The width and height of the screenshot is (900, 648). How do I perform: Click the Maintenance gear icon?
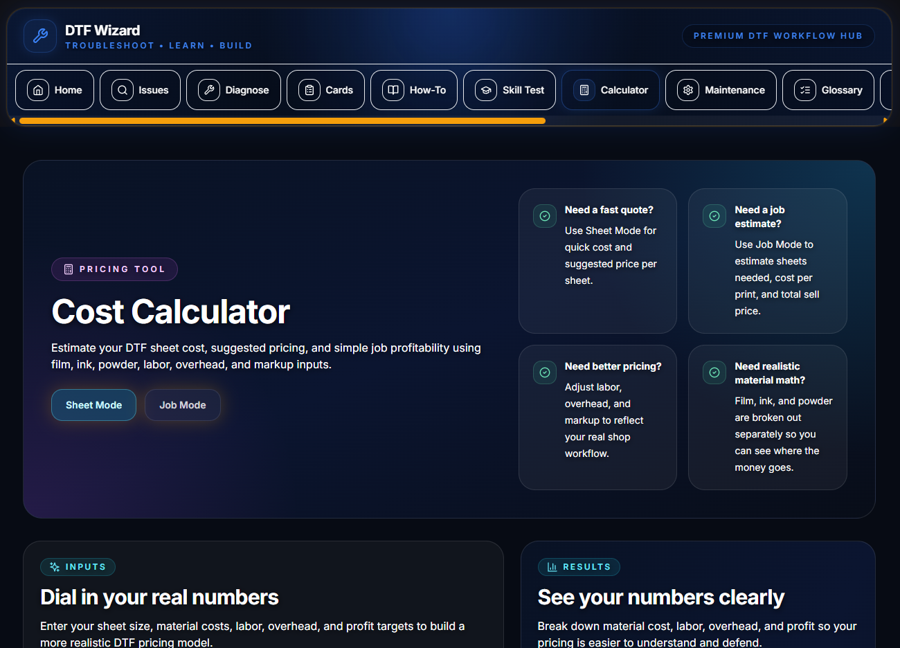[688, 90]
